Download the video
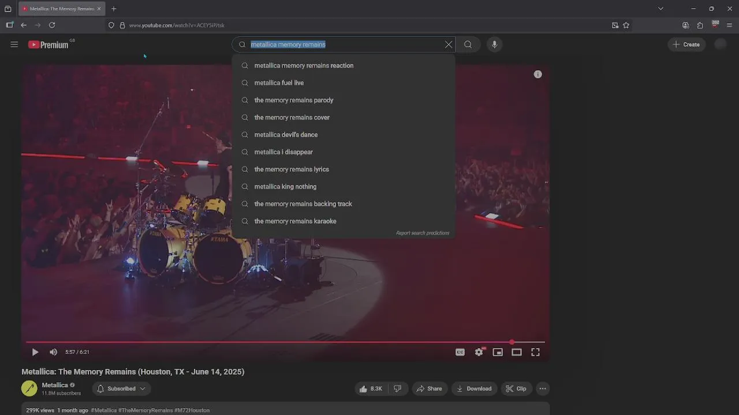 pos(474,388)
